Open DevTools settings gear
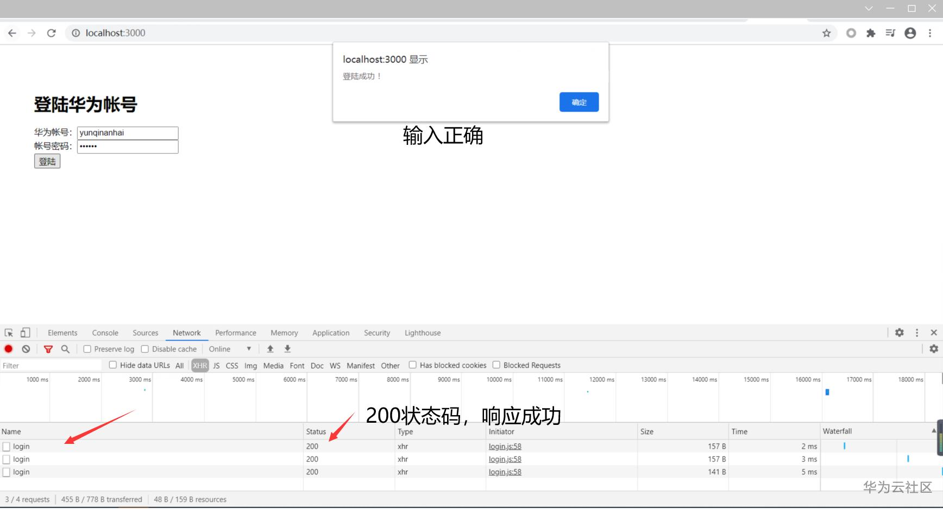943x509 pixels. [900, 333]
